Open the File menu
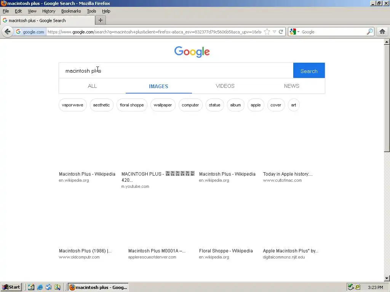The image size is (390, 292). 6,11
